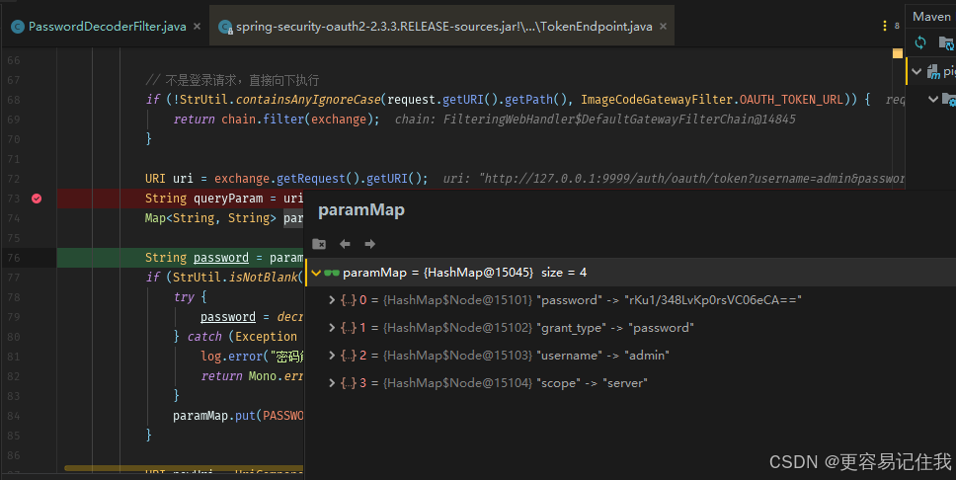Navigate forward in the paramMap popup
The image size is (956, 480).
pyautogui.click(x=370, y=244)
